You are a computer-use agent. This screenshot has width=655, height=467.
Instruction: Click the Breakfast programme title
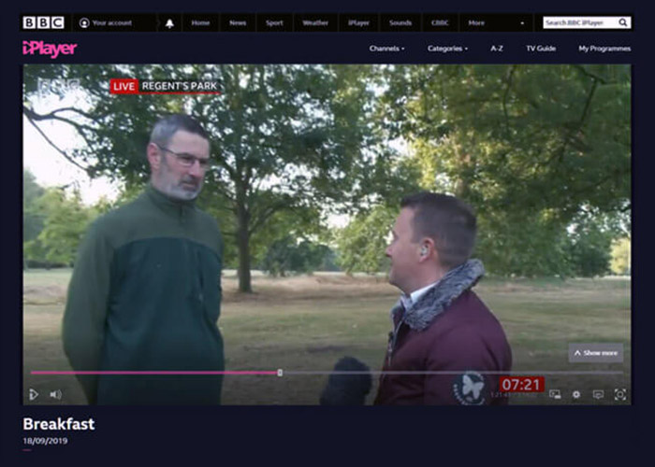pyautogui.click(x=59, y=424)
